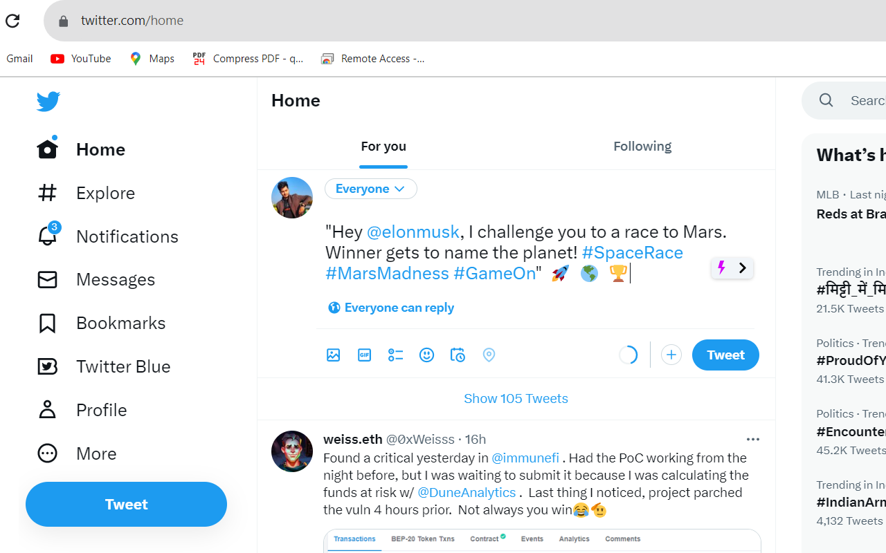
Task: Change who can reply with Everyone can reply
Action: point(390,307)
